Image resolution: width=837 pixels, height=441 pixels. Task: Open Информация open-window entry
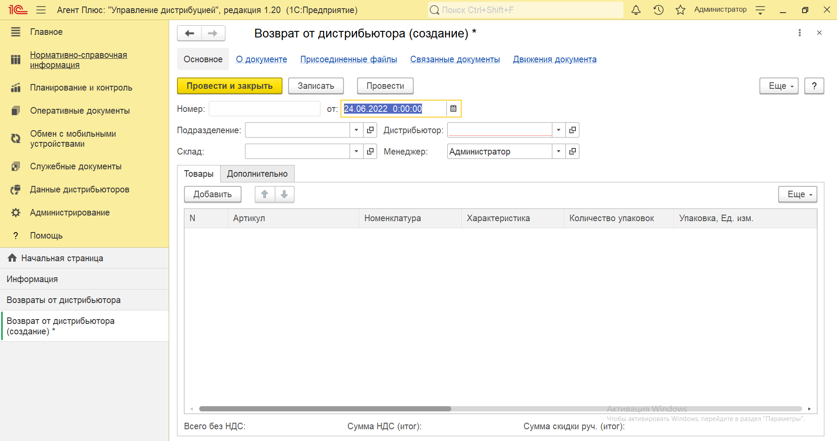pyautogui.click(x=84, y=279)
